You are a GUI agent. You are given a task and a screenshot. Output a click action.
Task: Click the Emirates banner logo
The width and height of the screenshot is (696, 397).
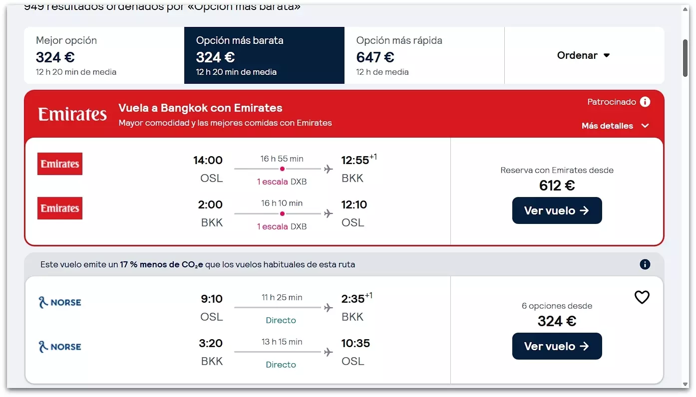point(72,114)
